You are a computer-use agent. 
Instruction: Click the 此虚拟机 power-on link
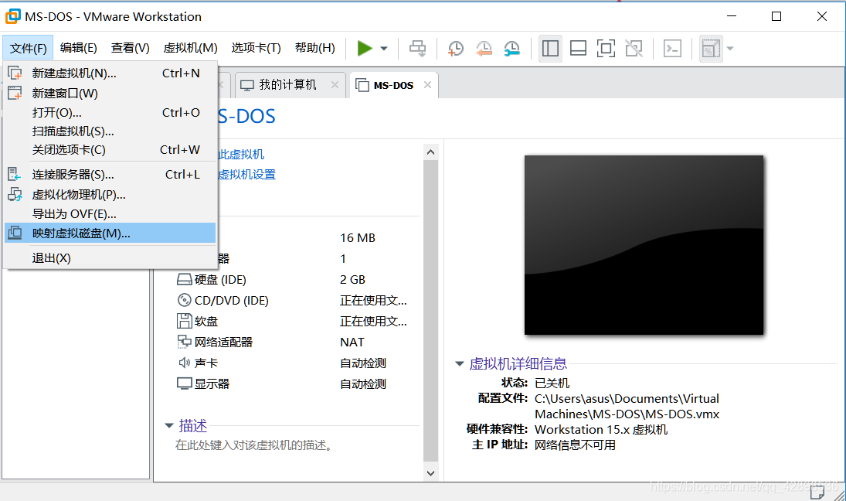(x=241, y=155)
